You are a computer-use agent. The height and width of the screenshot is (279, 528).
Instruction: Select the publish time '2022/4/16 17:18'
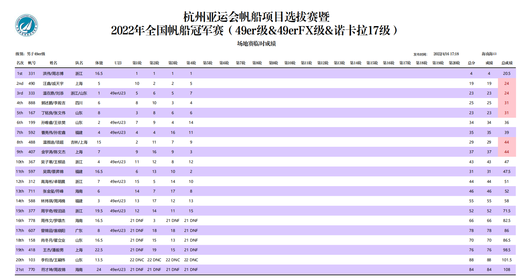click(x=446, y=54)
